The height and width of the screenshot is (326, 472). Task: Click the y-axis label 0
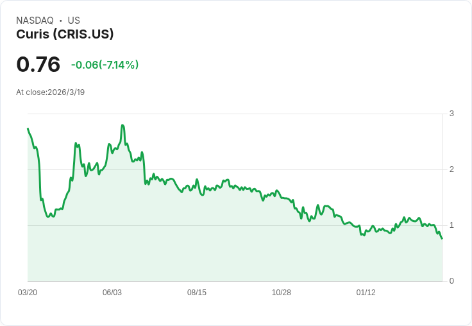click(x=451, y=281)
